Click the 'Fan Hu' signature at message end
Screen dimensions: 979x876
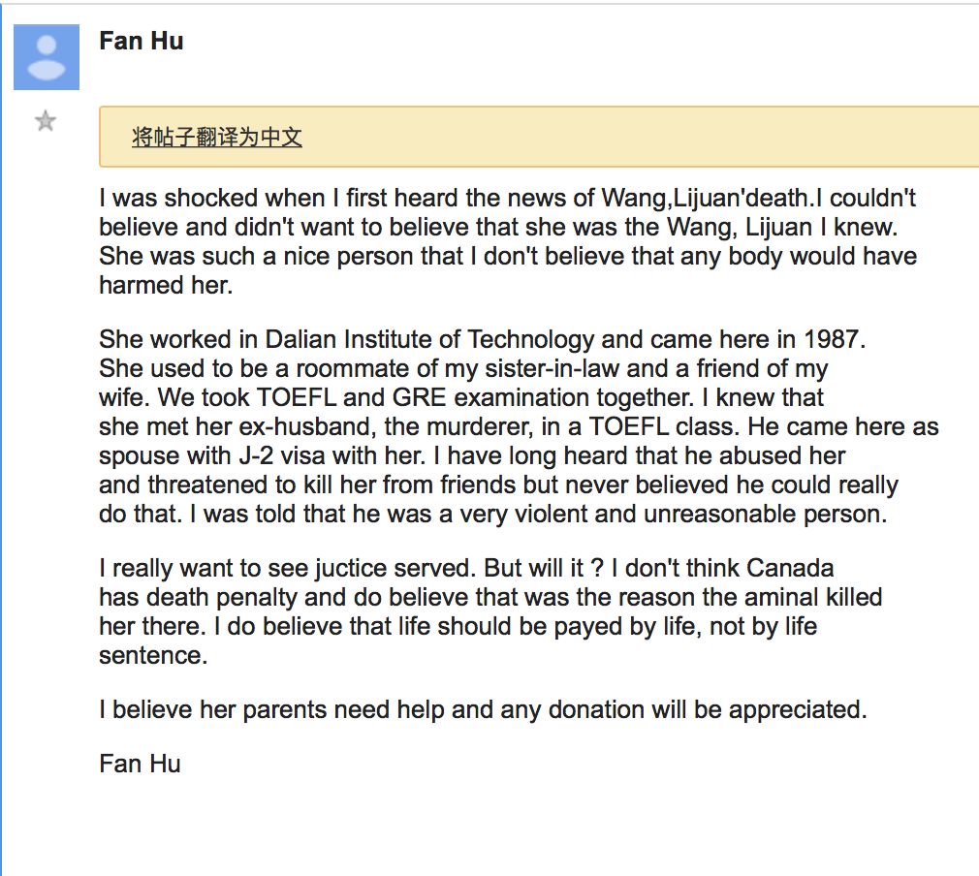pyautogui.click(x=140, y=764)
